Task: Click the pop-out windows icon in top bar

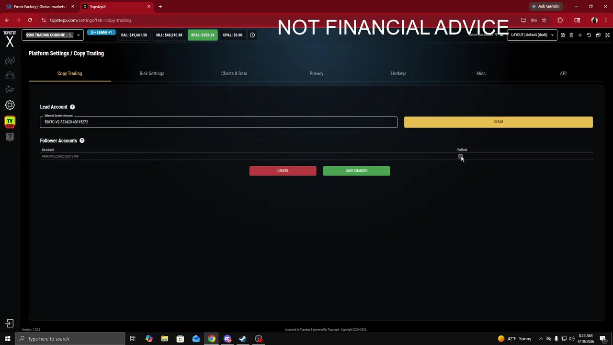Action: pyautogui.click(x=598, y=35)
